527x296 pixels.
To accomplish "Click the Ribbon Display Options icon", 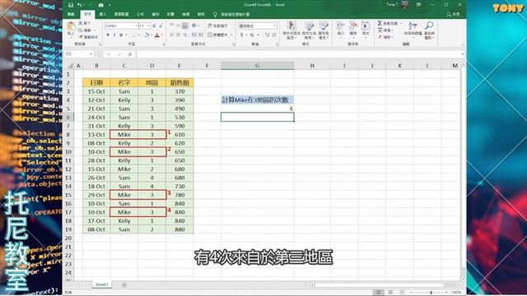I will point(418,5).
